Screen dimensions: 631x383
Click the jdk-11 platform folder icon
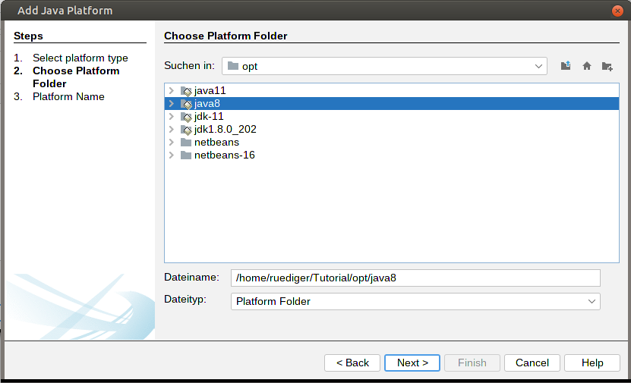186,117
